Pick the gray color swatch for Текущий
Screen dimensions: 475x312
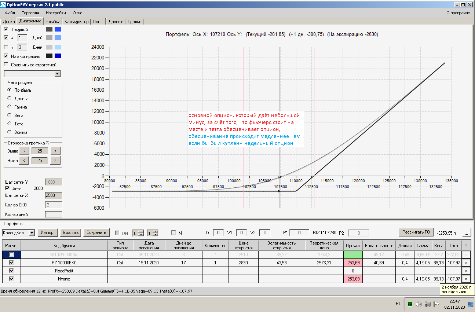click(x=49, y=29)
